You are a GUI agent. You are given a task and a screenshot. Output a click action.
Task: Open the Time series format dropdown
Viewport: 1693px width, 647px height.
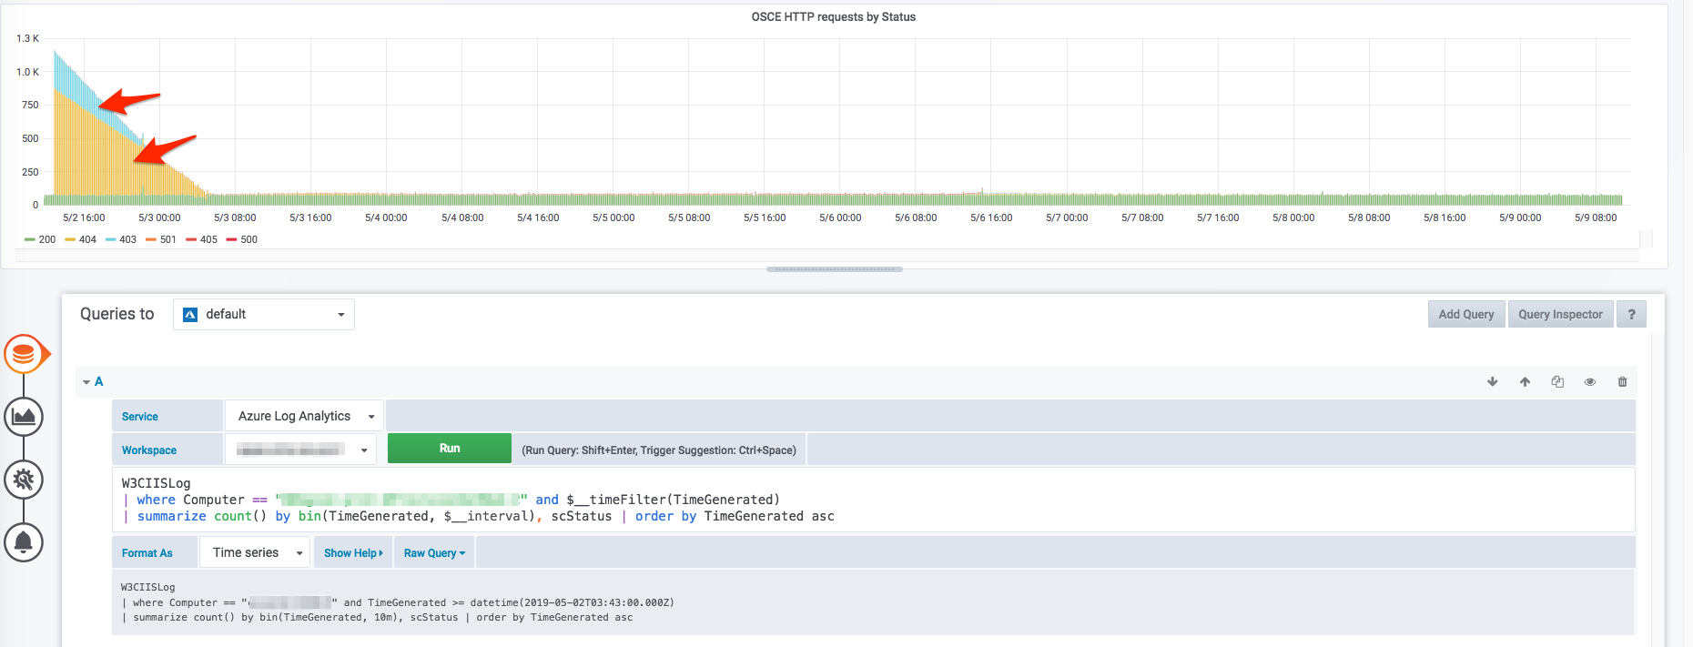pyautogui.click(x=255, y=552)
